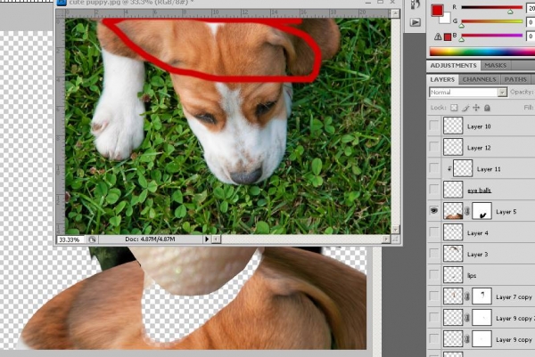
Task: Toggle lock all padlock icon
Action: click(x=487, y=108)
